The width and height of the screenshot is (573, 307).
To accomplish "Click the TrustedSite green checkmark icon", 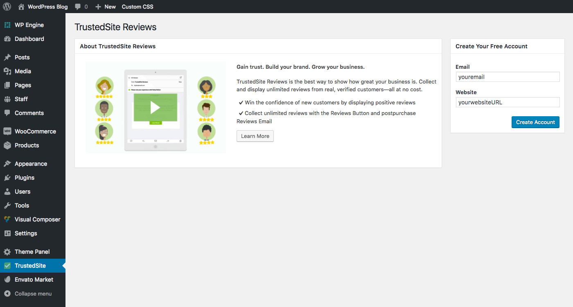I will pyautogui.click(x=7, y=266).
